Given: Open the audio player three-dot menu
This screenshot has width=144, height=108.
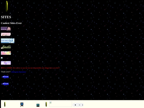Looking at the screenshot, I should [x=82, y=105].
